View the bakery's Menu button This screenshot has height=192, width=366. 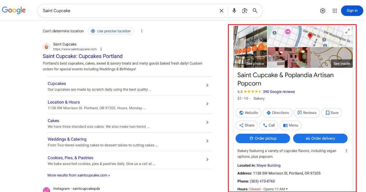[290, 125]
